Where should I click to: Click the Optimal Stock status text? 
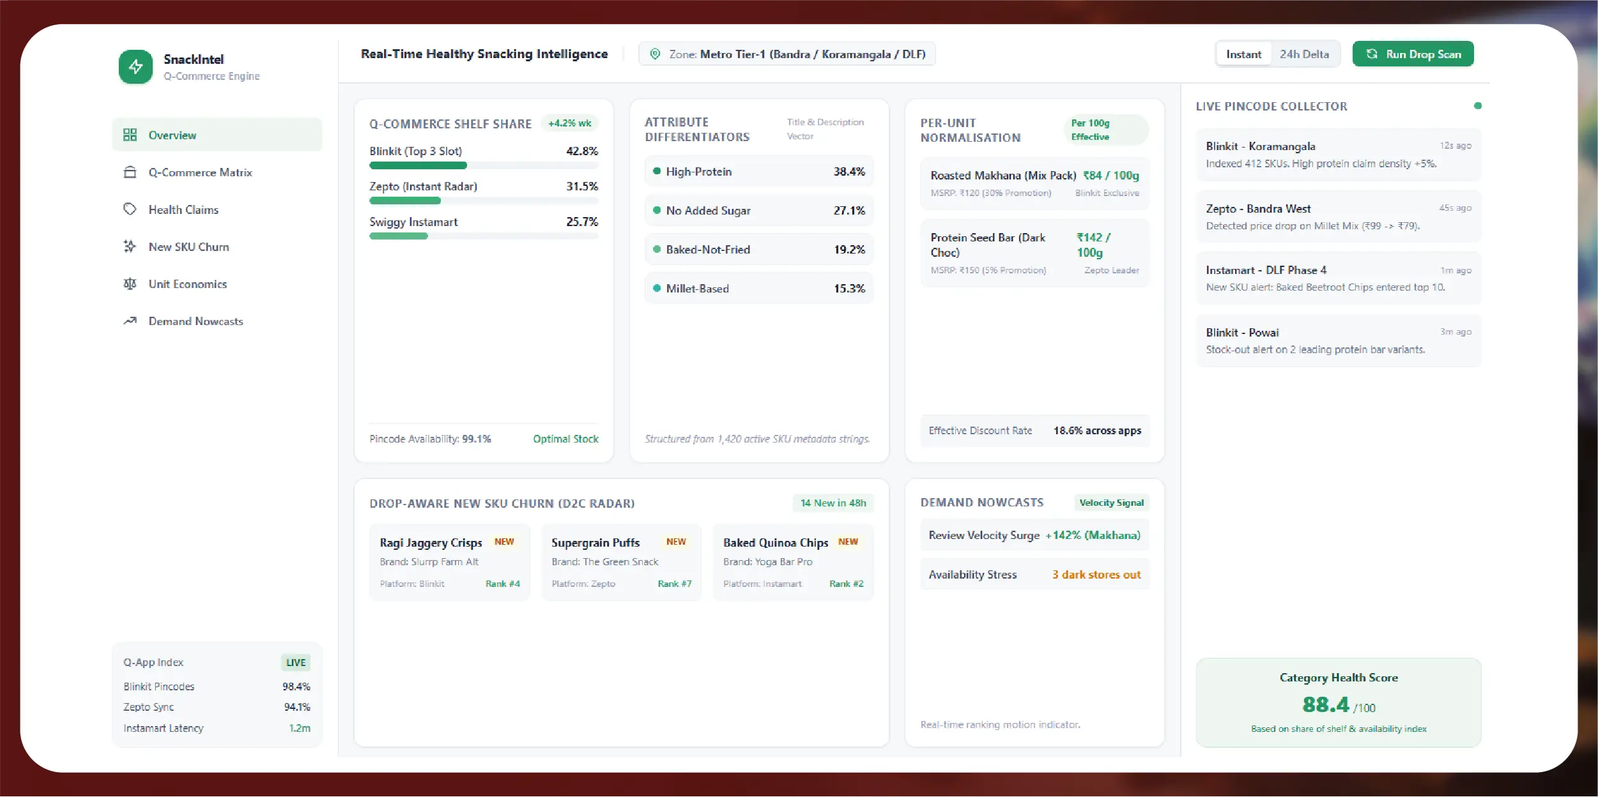point(565,439)
